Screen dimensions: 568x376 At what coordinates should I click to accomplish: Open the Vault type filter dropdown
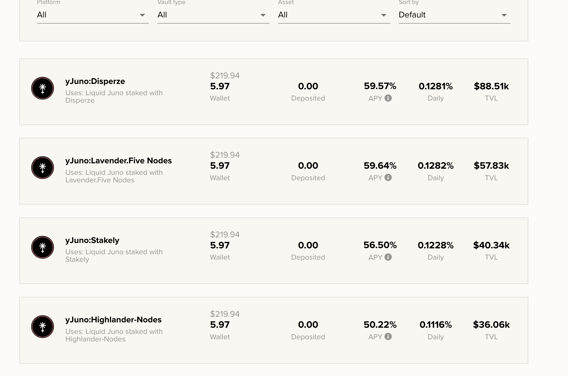[213, 15]
